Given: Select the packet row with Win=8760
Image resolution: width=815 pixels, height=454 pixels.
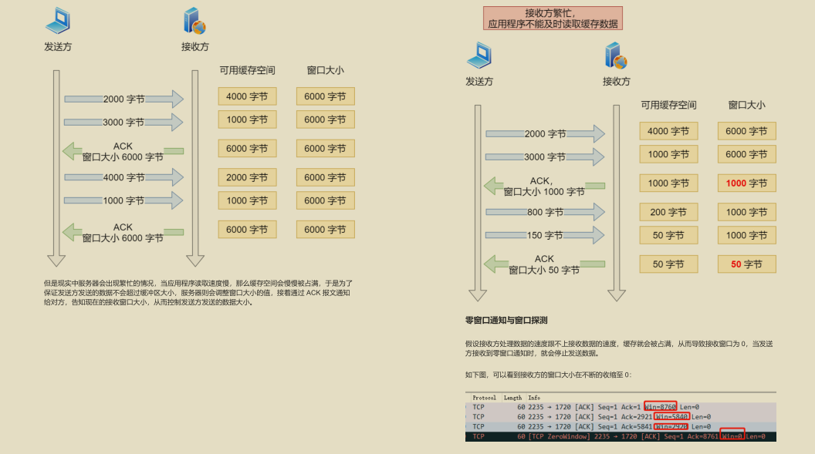Looking at the screenshot, I should tap(621, 407).
